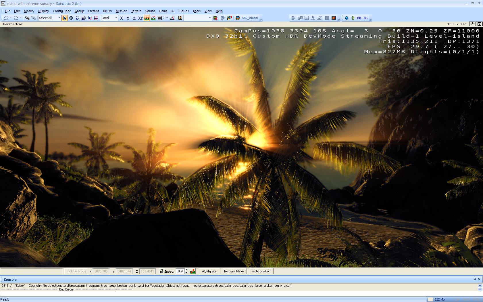Click the Redo arrow icon

coord(16,18)
